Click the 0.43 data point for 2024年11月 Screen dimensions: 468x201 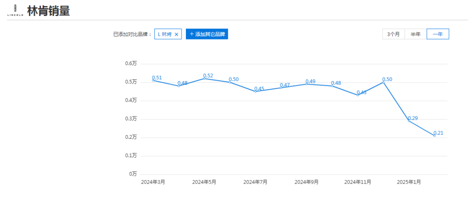click(x=358, y=95)
